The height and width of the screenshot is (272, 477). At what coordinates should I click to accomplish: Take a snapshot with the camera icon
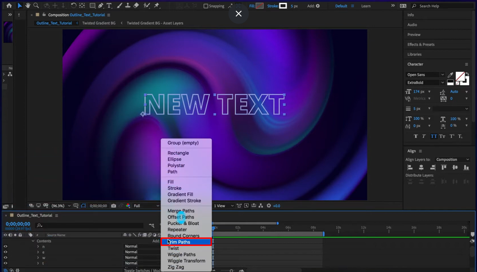point(114,206)
